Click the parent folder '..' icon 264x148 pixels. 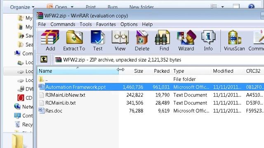[41, 79]
